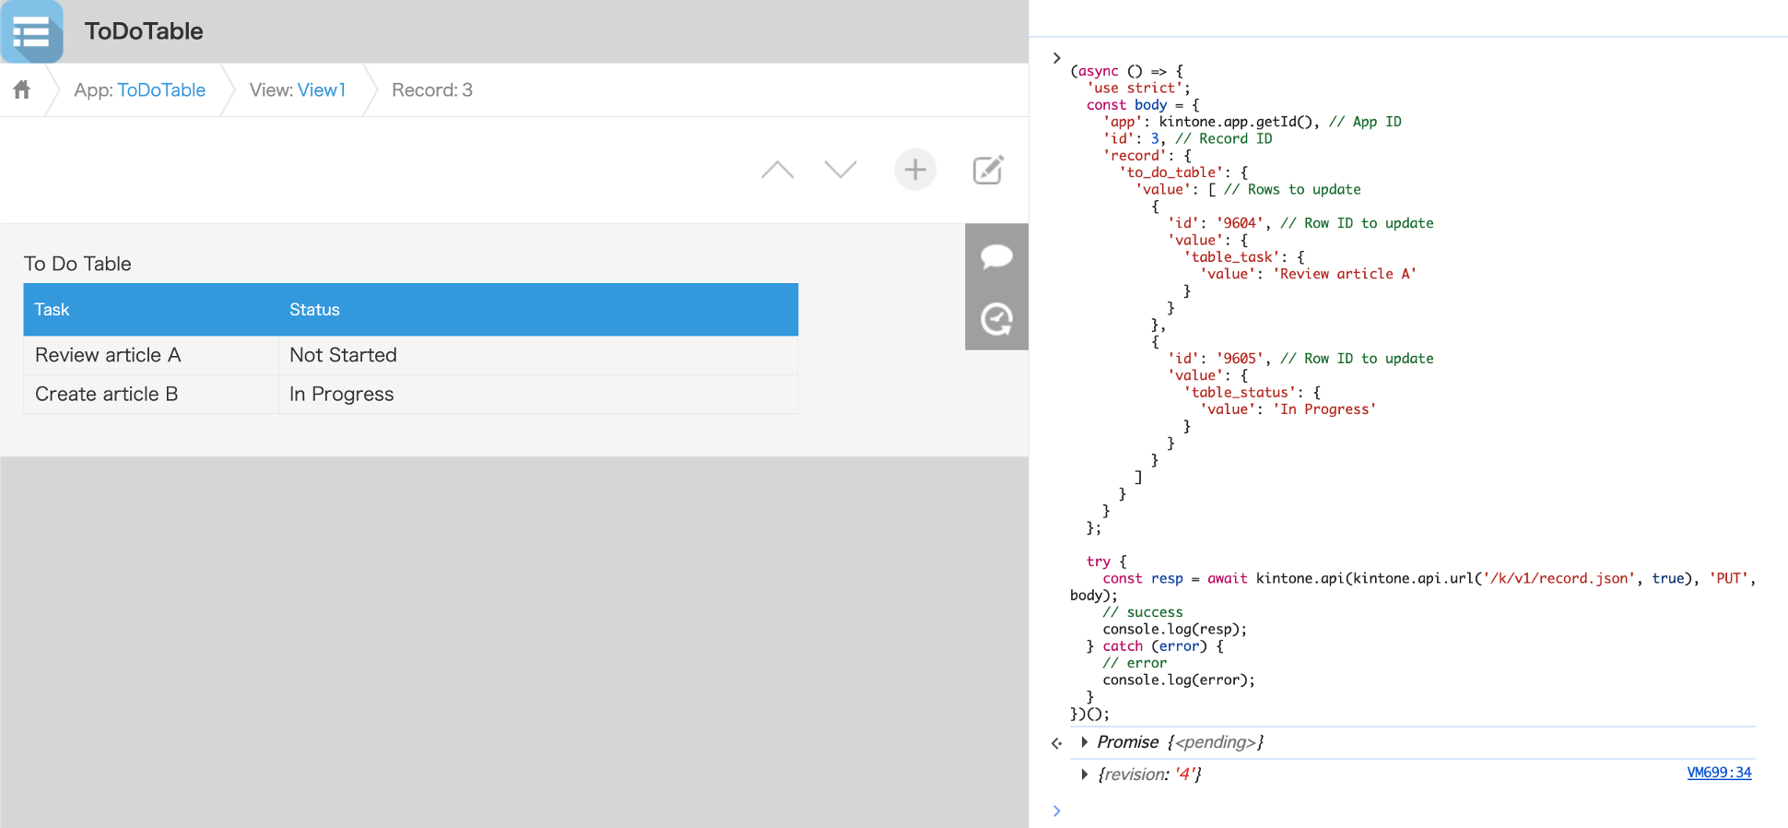Click the console input prompt at bottom

(1057, 810)
